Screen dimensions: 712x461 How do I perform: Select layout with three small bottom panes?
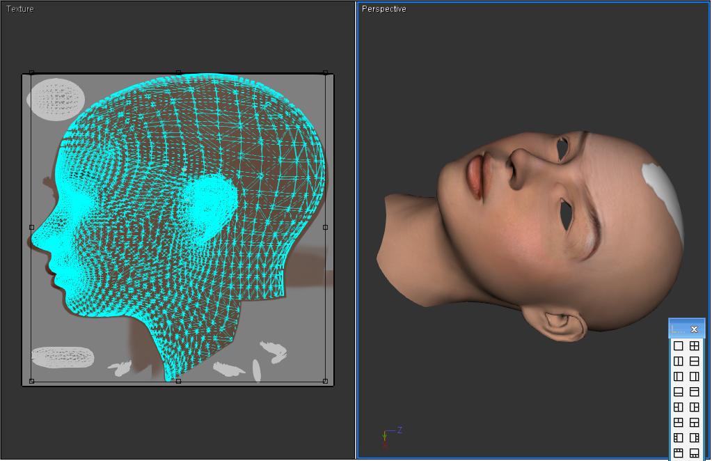[695, 453]
